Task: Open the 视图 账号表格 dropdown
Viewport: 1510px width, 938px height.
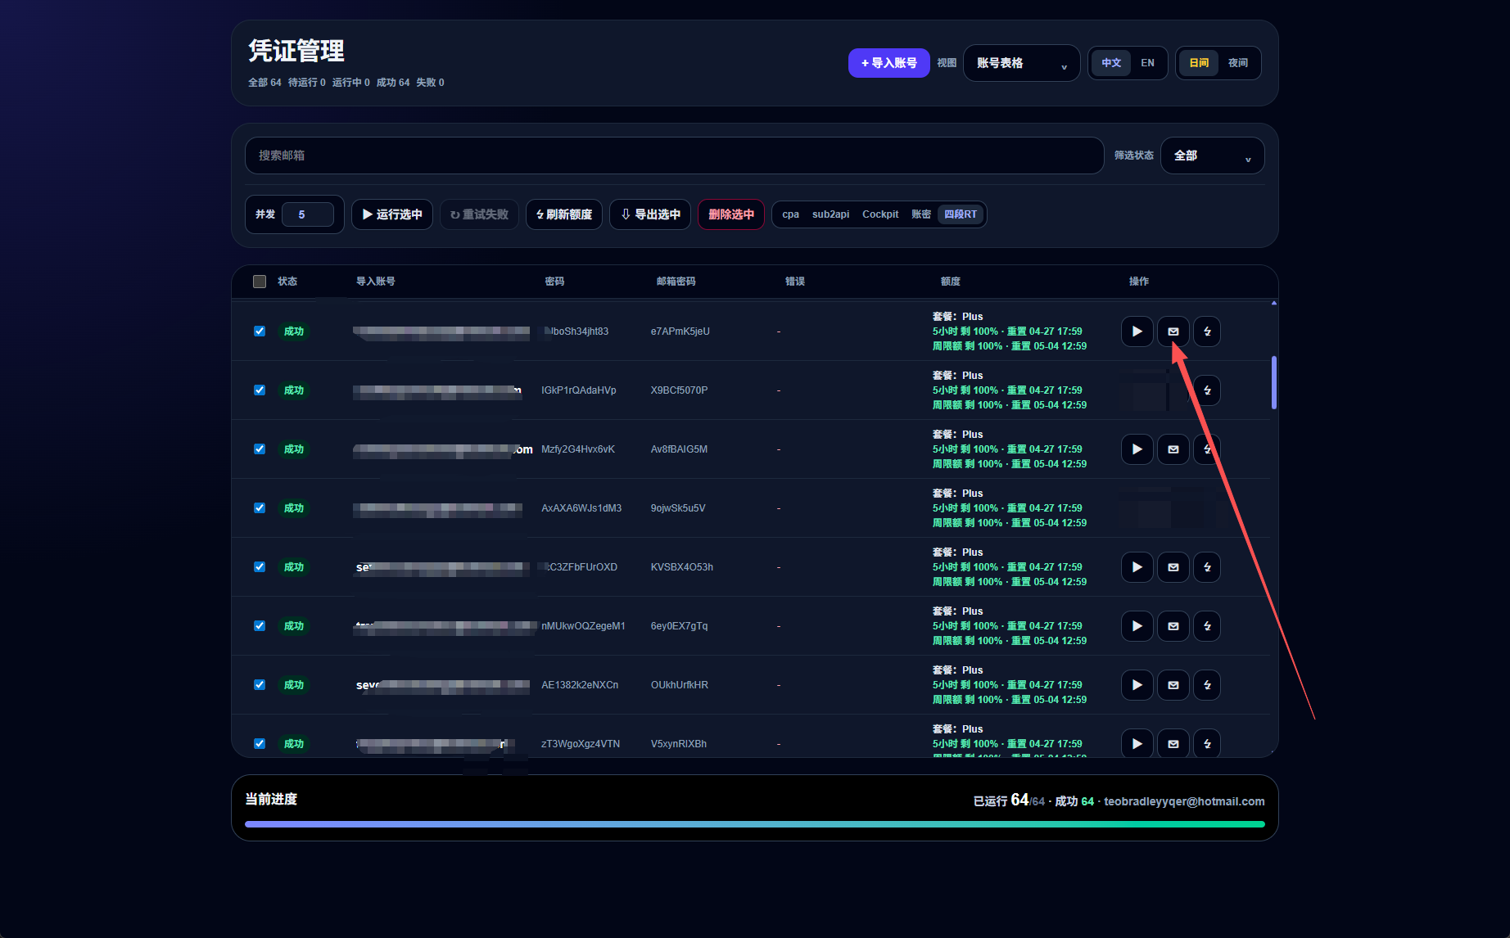Action: [1022, 63]
